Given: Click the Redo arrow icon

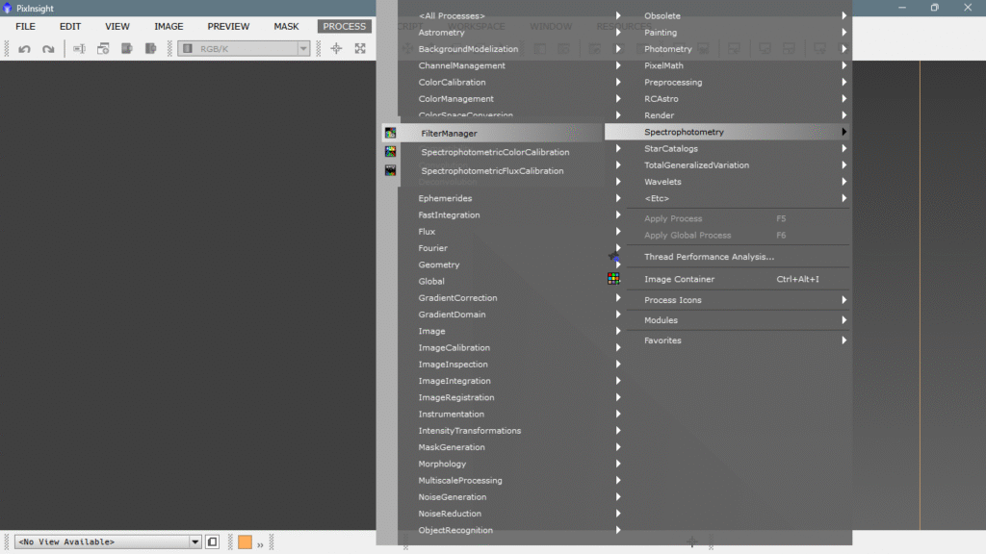Looking at the screenshot, I should point(47,49).
